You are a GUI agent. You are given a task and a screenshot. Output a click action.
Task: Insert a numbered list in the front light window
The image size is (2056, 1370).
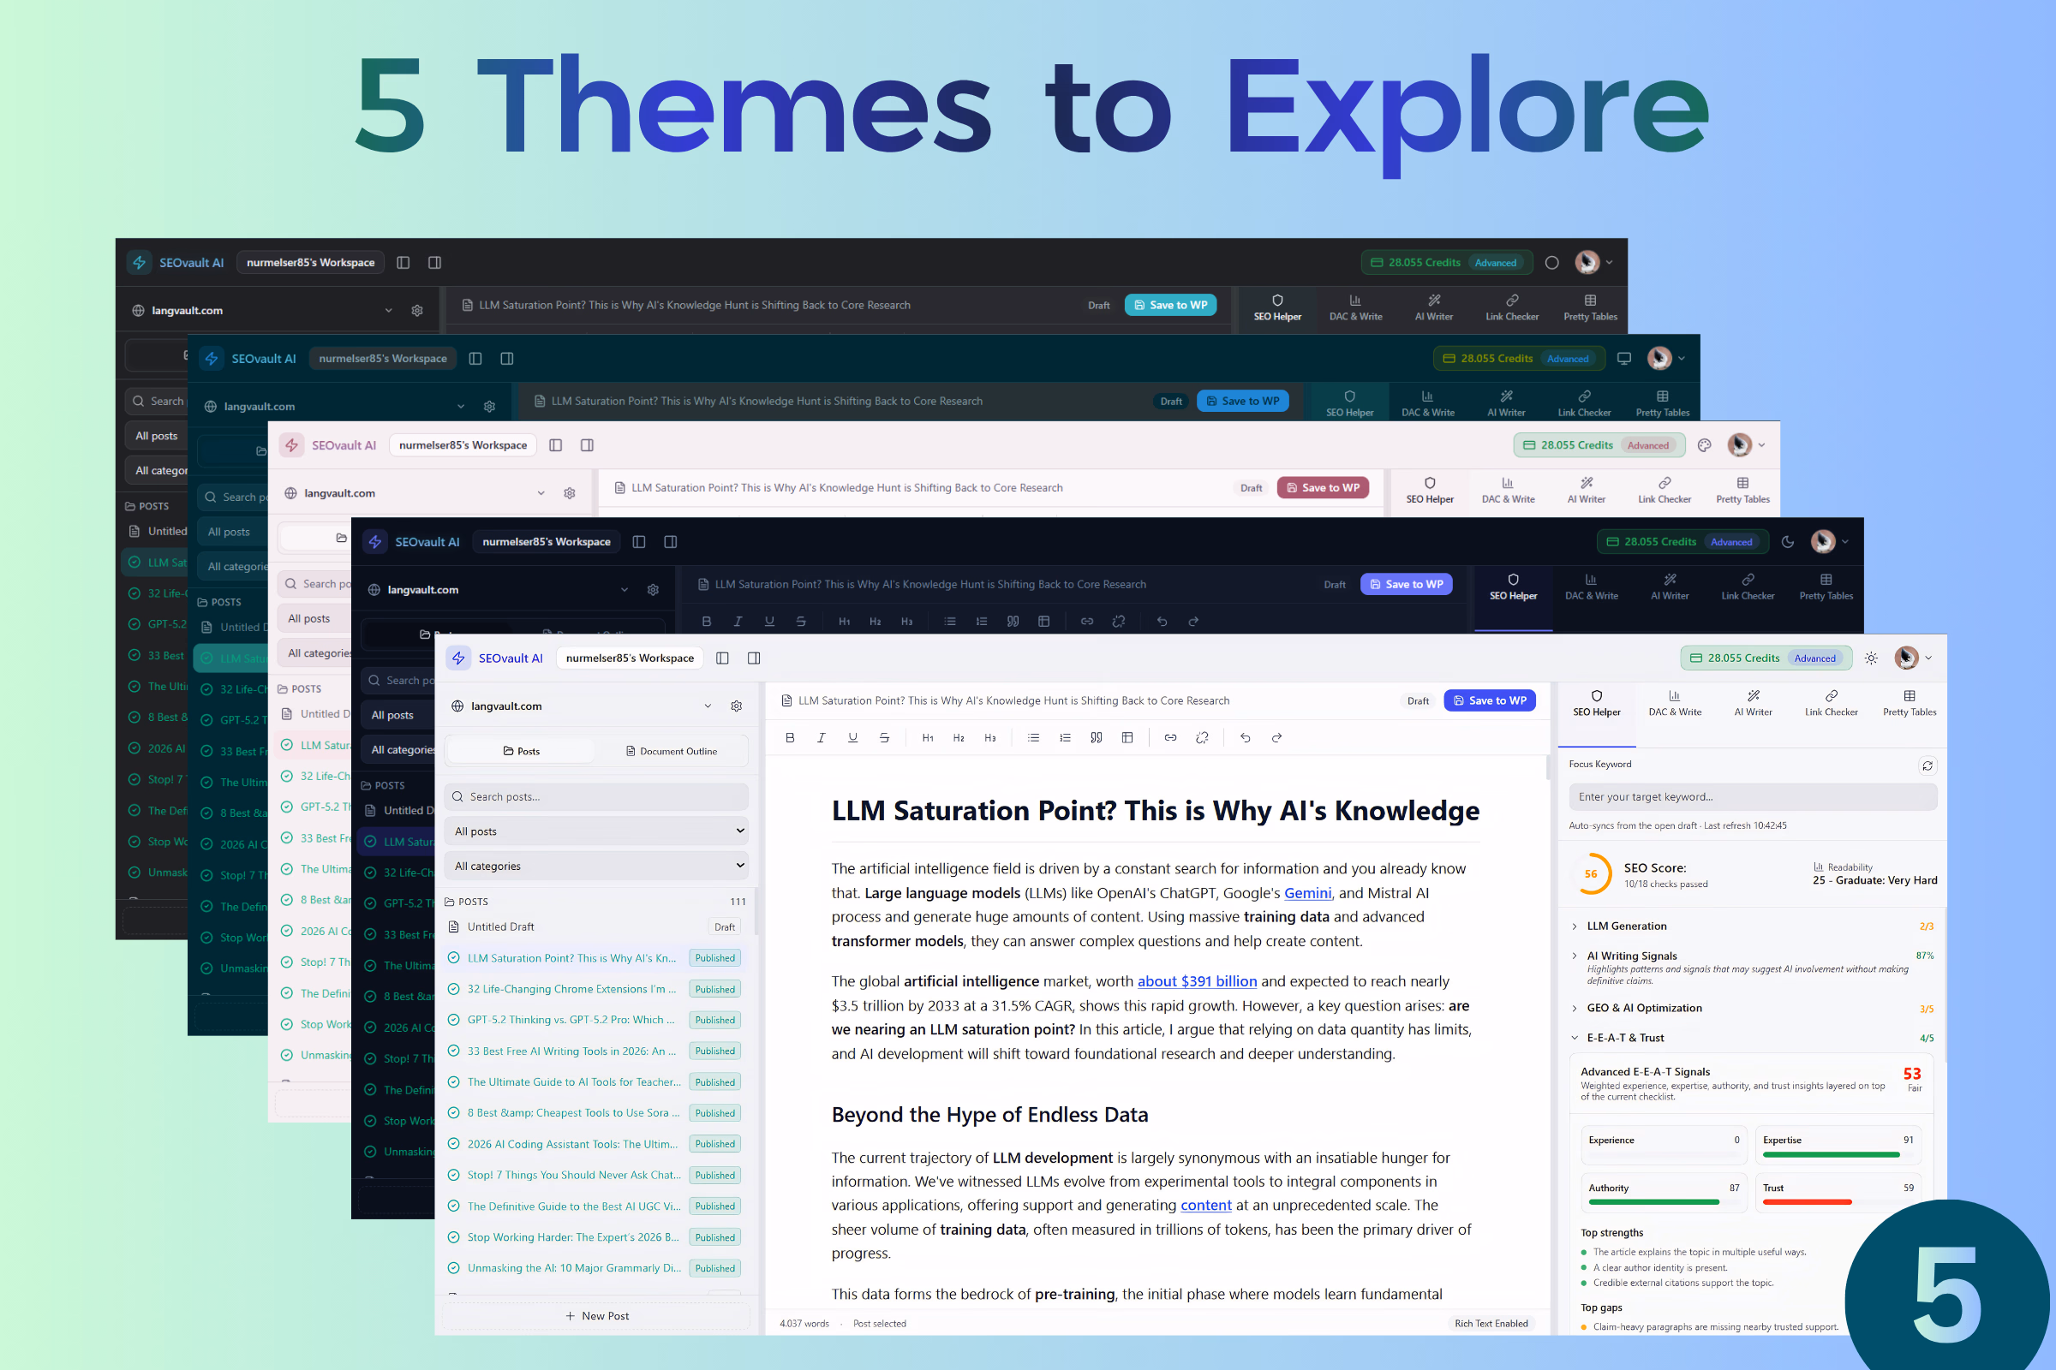[x=1065, y=737]
